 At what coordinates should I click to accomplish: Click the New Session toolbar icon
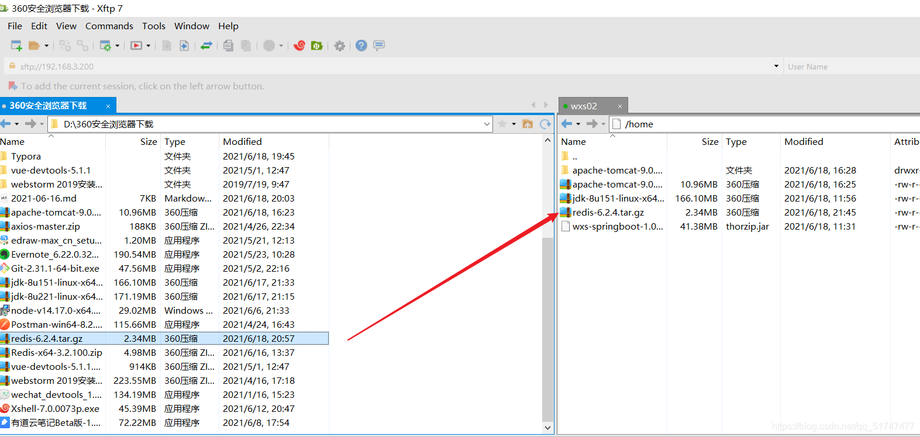click(16, 46)
